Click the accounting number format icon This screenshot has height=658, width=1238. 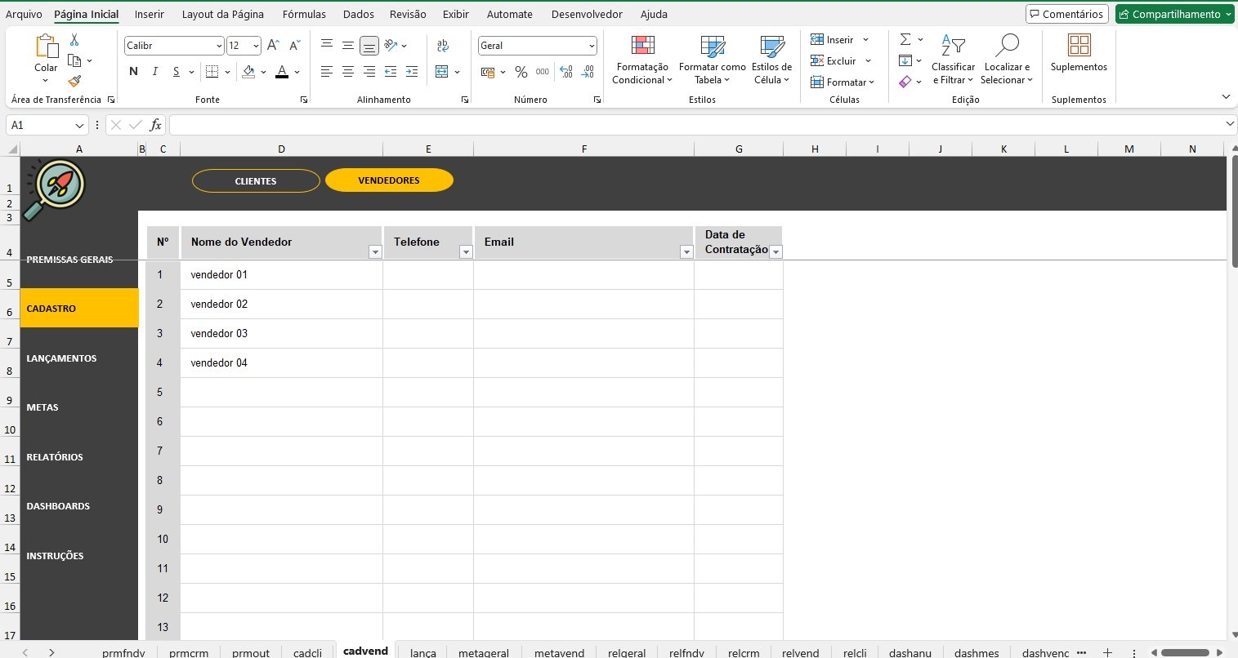pyautogui.click(x=488, y=72)
